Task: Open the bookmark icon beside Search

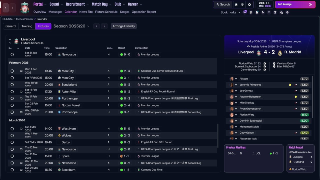Action: coord(236,4)
